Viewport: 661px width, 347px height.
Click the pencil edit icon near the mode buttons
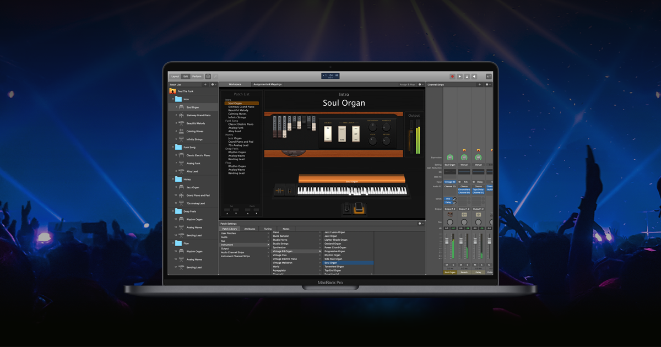(x=215, y=77)
